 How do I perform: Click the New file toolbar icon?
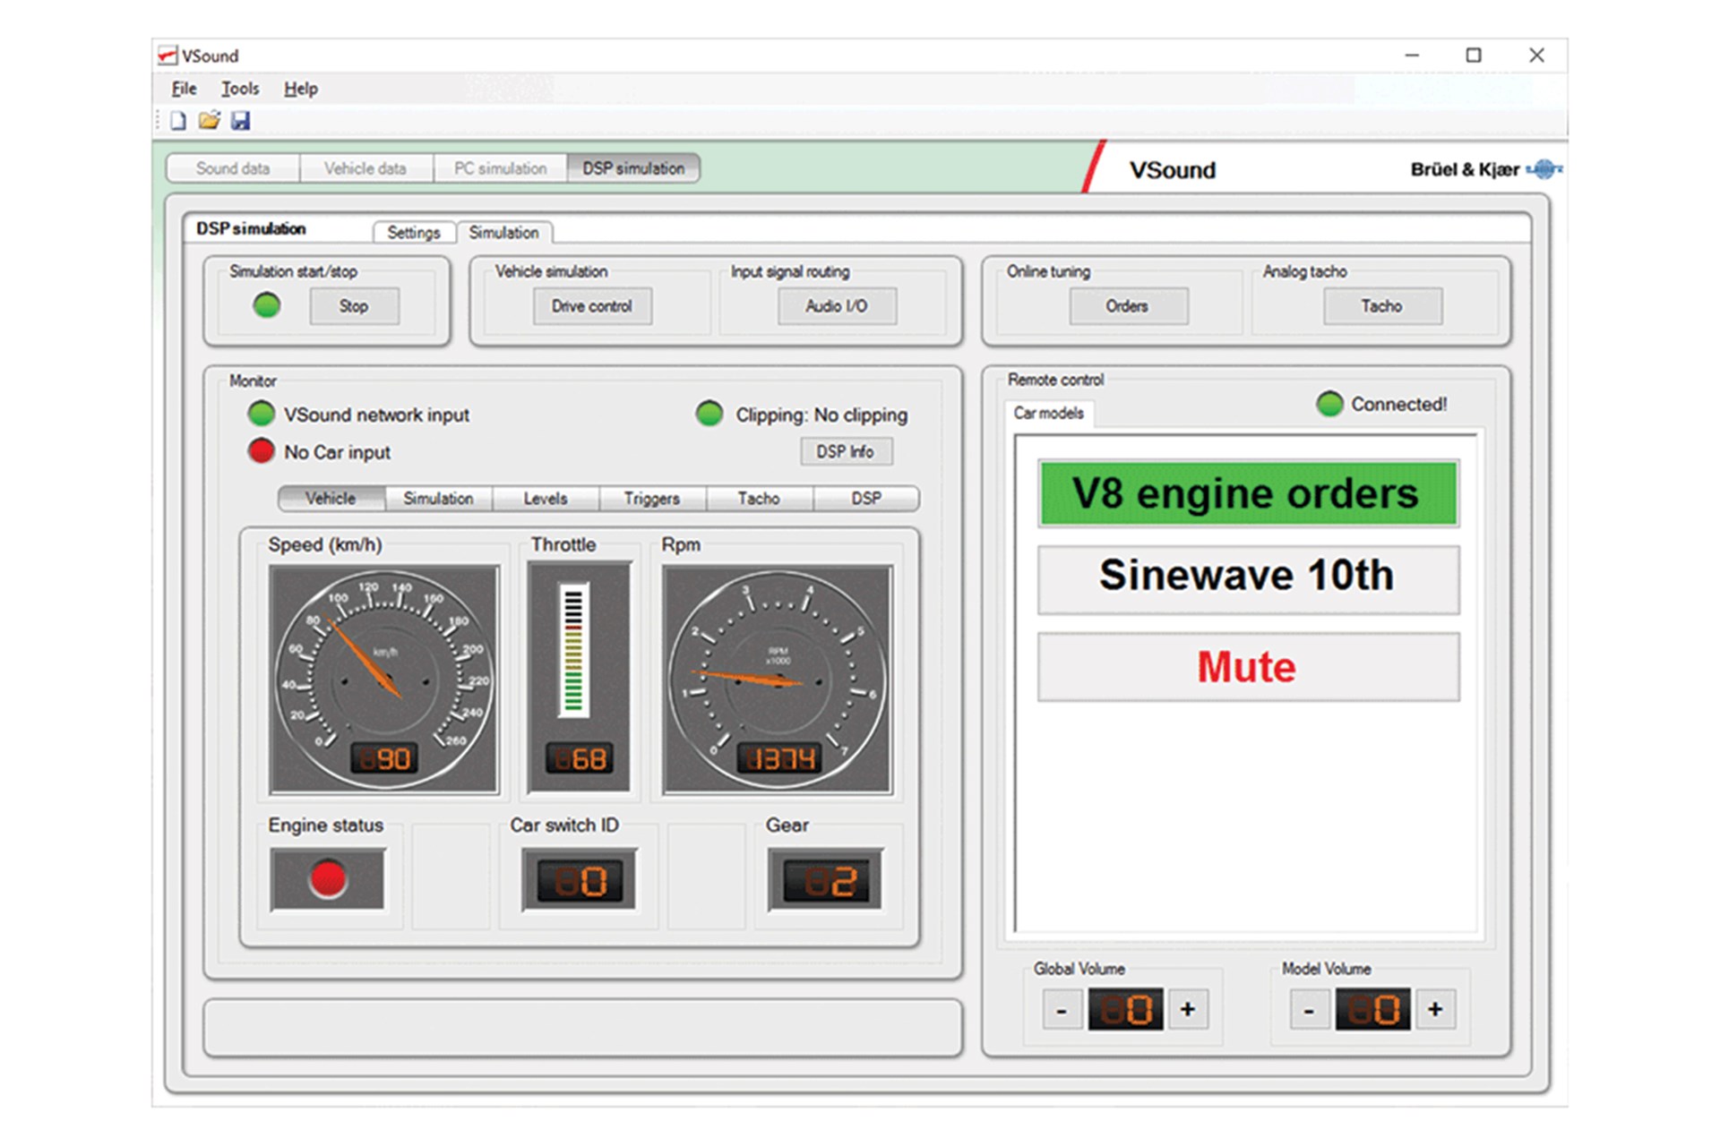click(x=178, y=121)
